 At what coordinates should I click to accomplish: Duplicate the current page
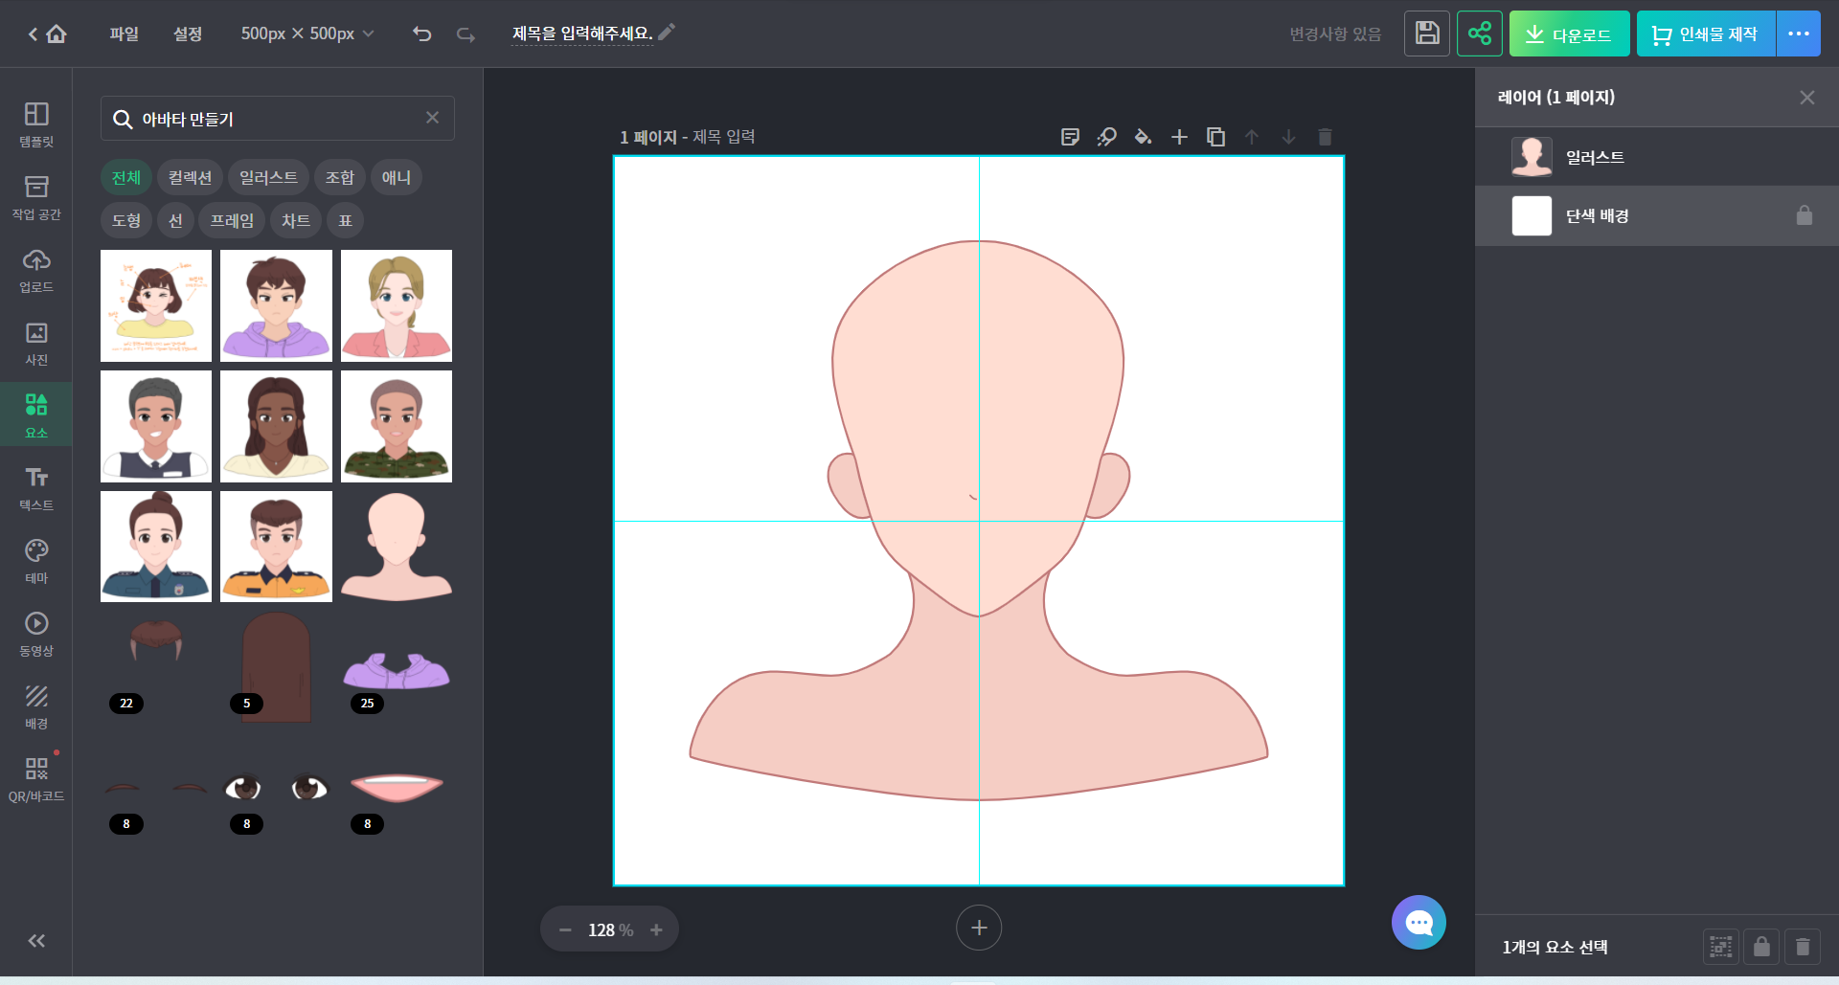1215,137
